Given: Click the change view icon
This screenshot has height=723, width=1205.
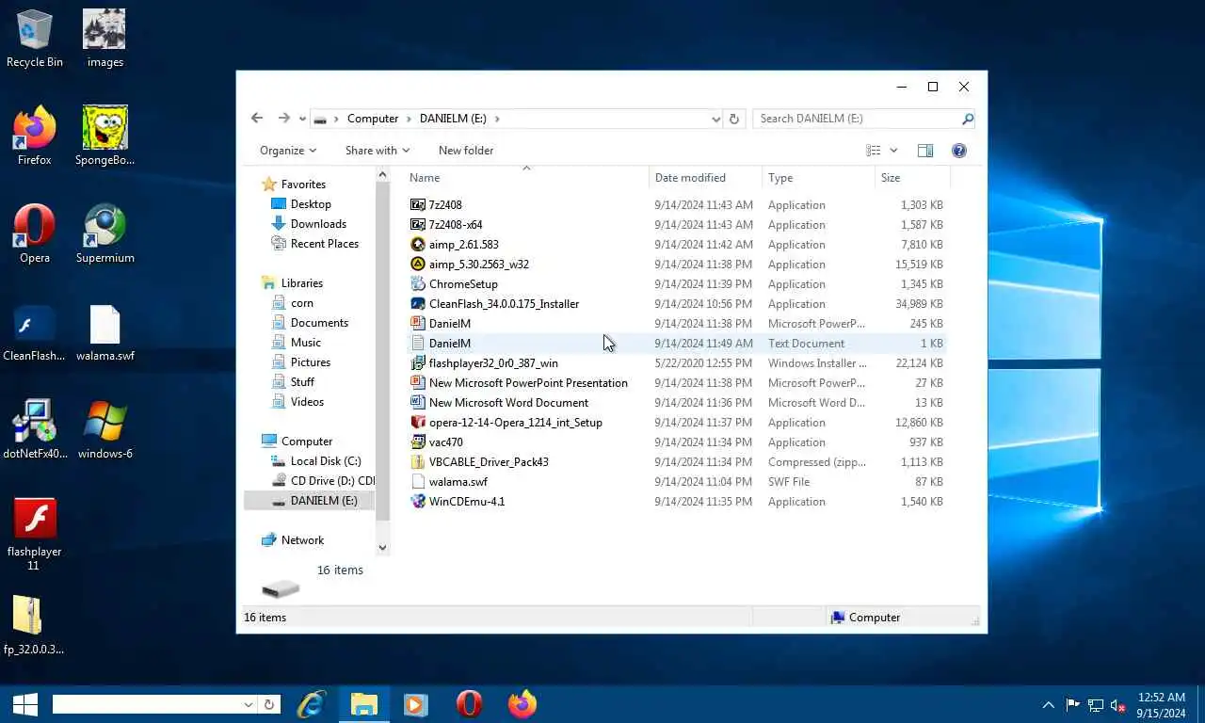Looking at the screenshot, I should (x=874, y=151).
